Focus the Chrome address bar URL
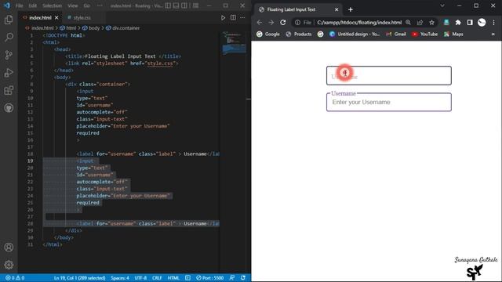The height and width of the screenshot is (282, 502). (359, 23)
